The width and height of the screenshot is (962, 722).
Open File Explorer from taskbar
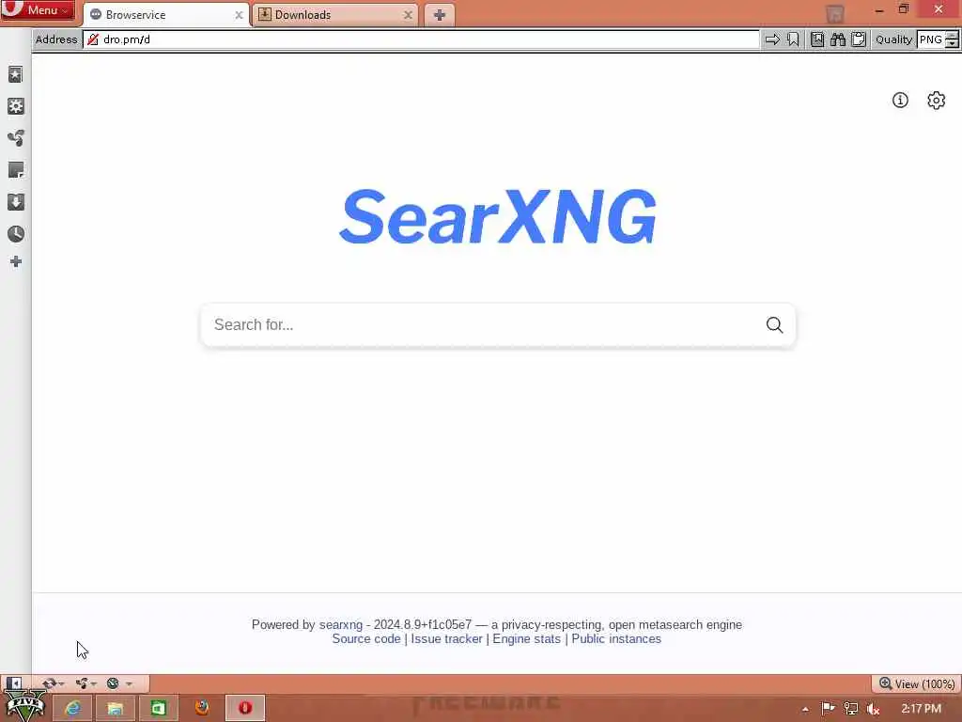click(116, 709)
